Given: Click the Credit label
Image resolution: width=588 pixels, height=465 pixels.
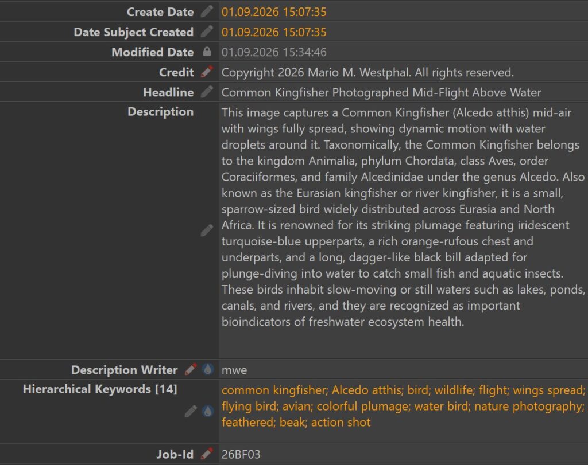Looking at the screenshot, I should [176, 72].
